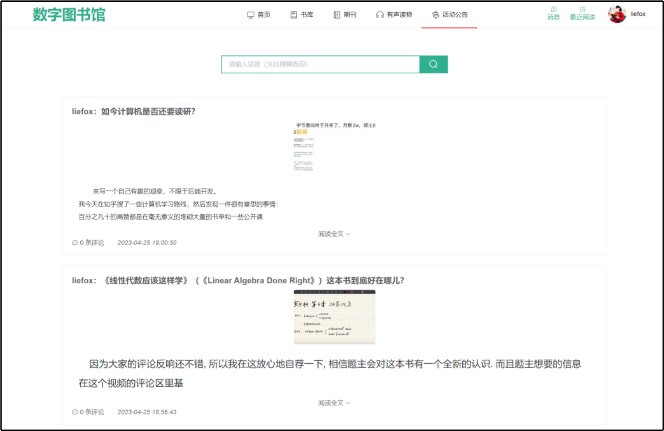Click the magnifier search button

pos(433,64)
